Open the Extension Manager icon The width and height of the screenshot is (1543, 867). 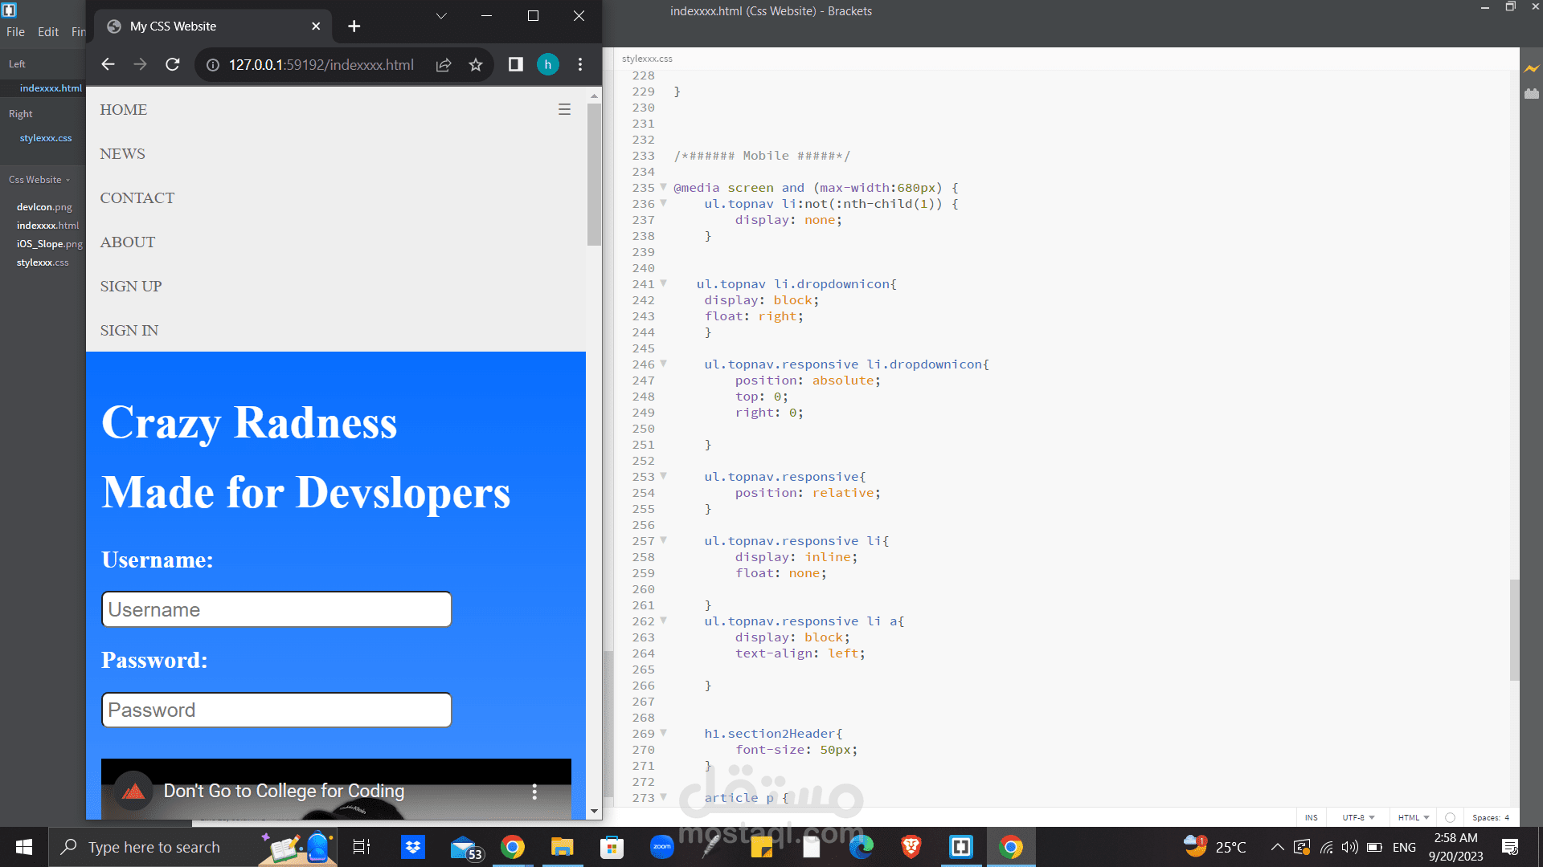1531,94
